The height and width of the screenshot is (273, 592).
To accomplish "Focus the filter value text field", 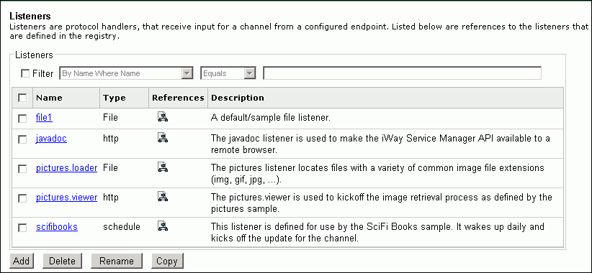I will [402, 73].
